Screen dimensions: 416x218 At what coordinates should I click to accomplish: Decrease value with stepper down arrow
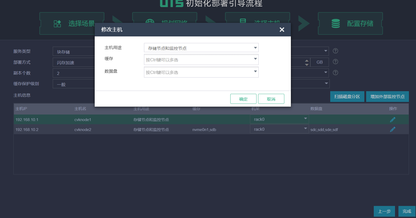pyautogui.click(x=307, y=64)
